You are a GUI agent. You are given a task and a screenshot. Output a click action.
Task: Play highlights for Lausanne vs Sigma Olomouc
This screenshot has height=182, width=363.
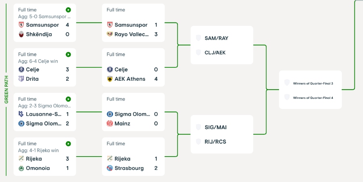(69, 99)
